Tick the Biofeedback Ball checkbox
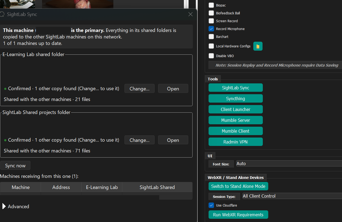 point(211,13)
